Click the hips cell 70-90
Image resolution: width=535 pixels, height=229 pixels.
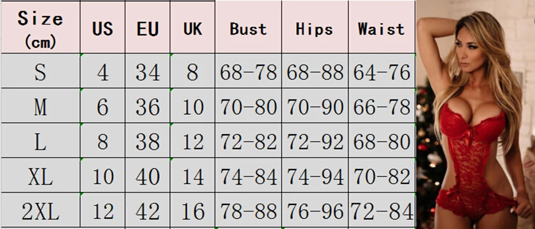(x=315, y=105)
